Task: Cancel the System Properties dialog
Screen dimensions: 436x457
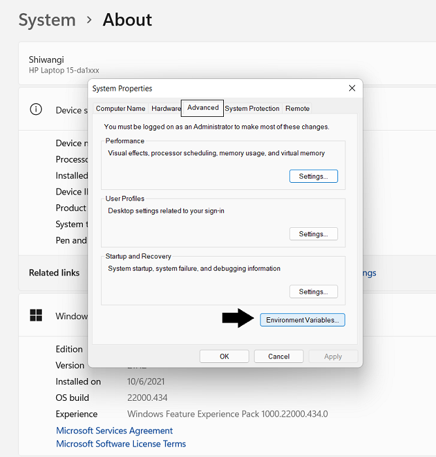Action: 279,356
